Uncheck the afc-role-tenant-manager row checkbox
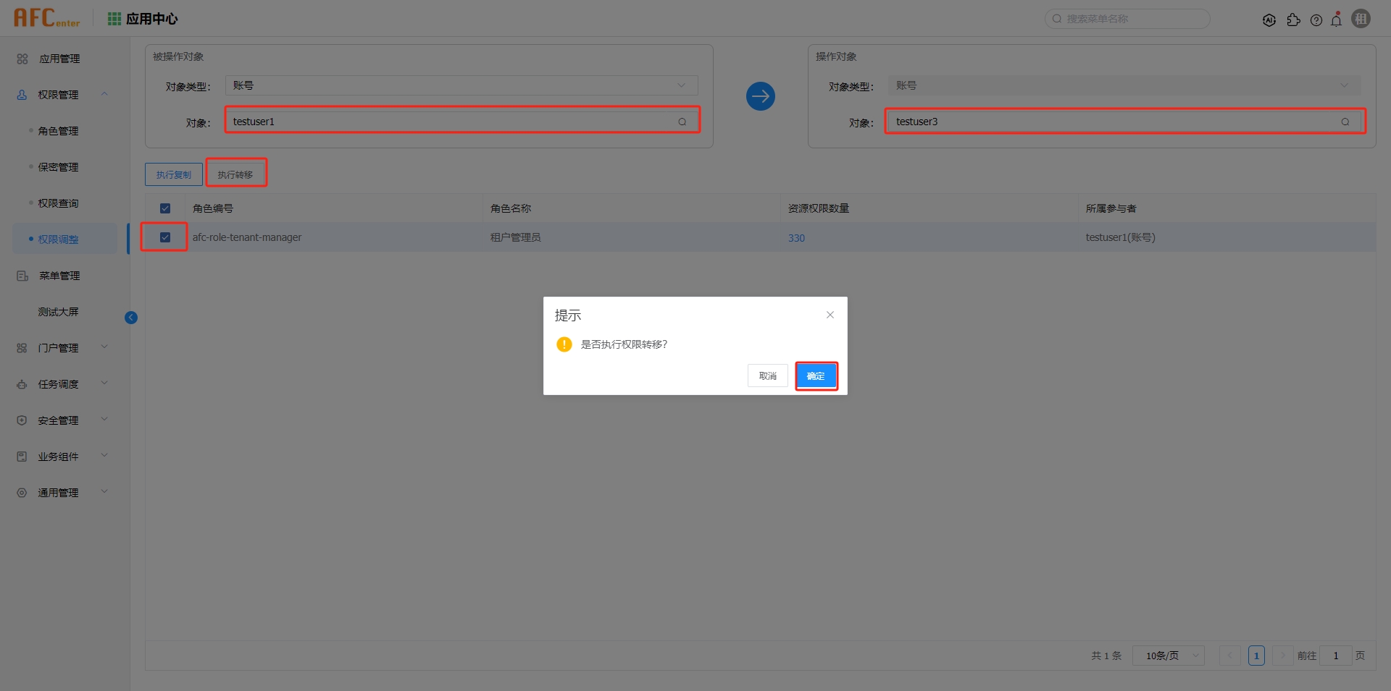This screenshot has height=691, width=1391. pos(165,237)
